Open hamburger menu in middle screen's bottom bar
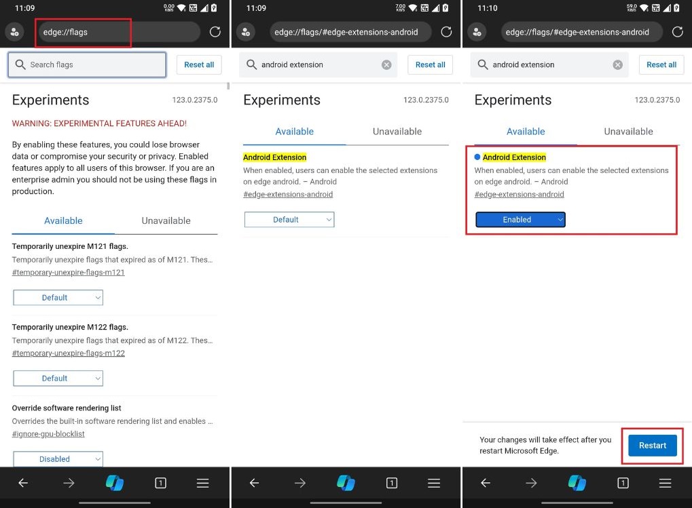The width and height of the screenshot is (692, 508). 434,483
